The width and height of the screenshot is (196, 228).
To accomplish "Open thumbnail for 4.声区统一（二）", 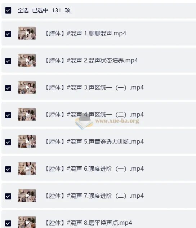I will (27, 114).
